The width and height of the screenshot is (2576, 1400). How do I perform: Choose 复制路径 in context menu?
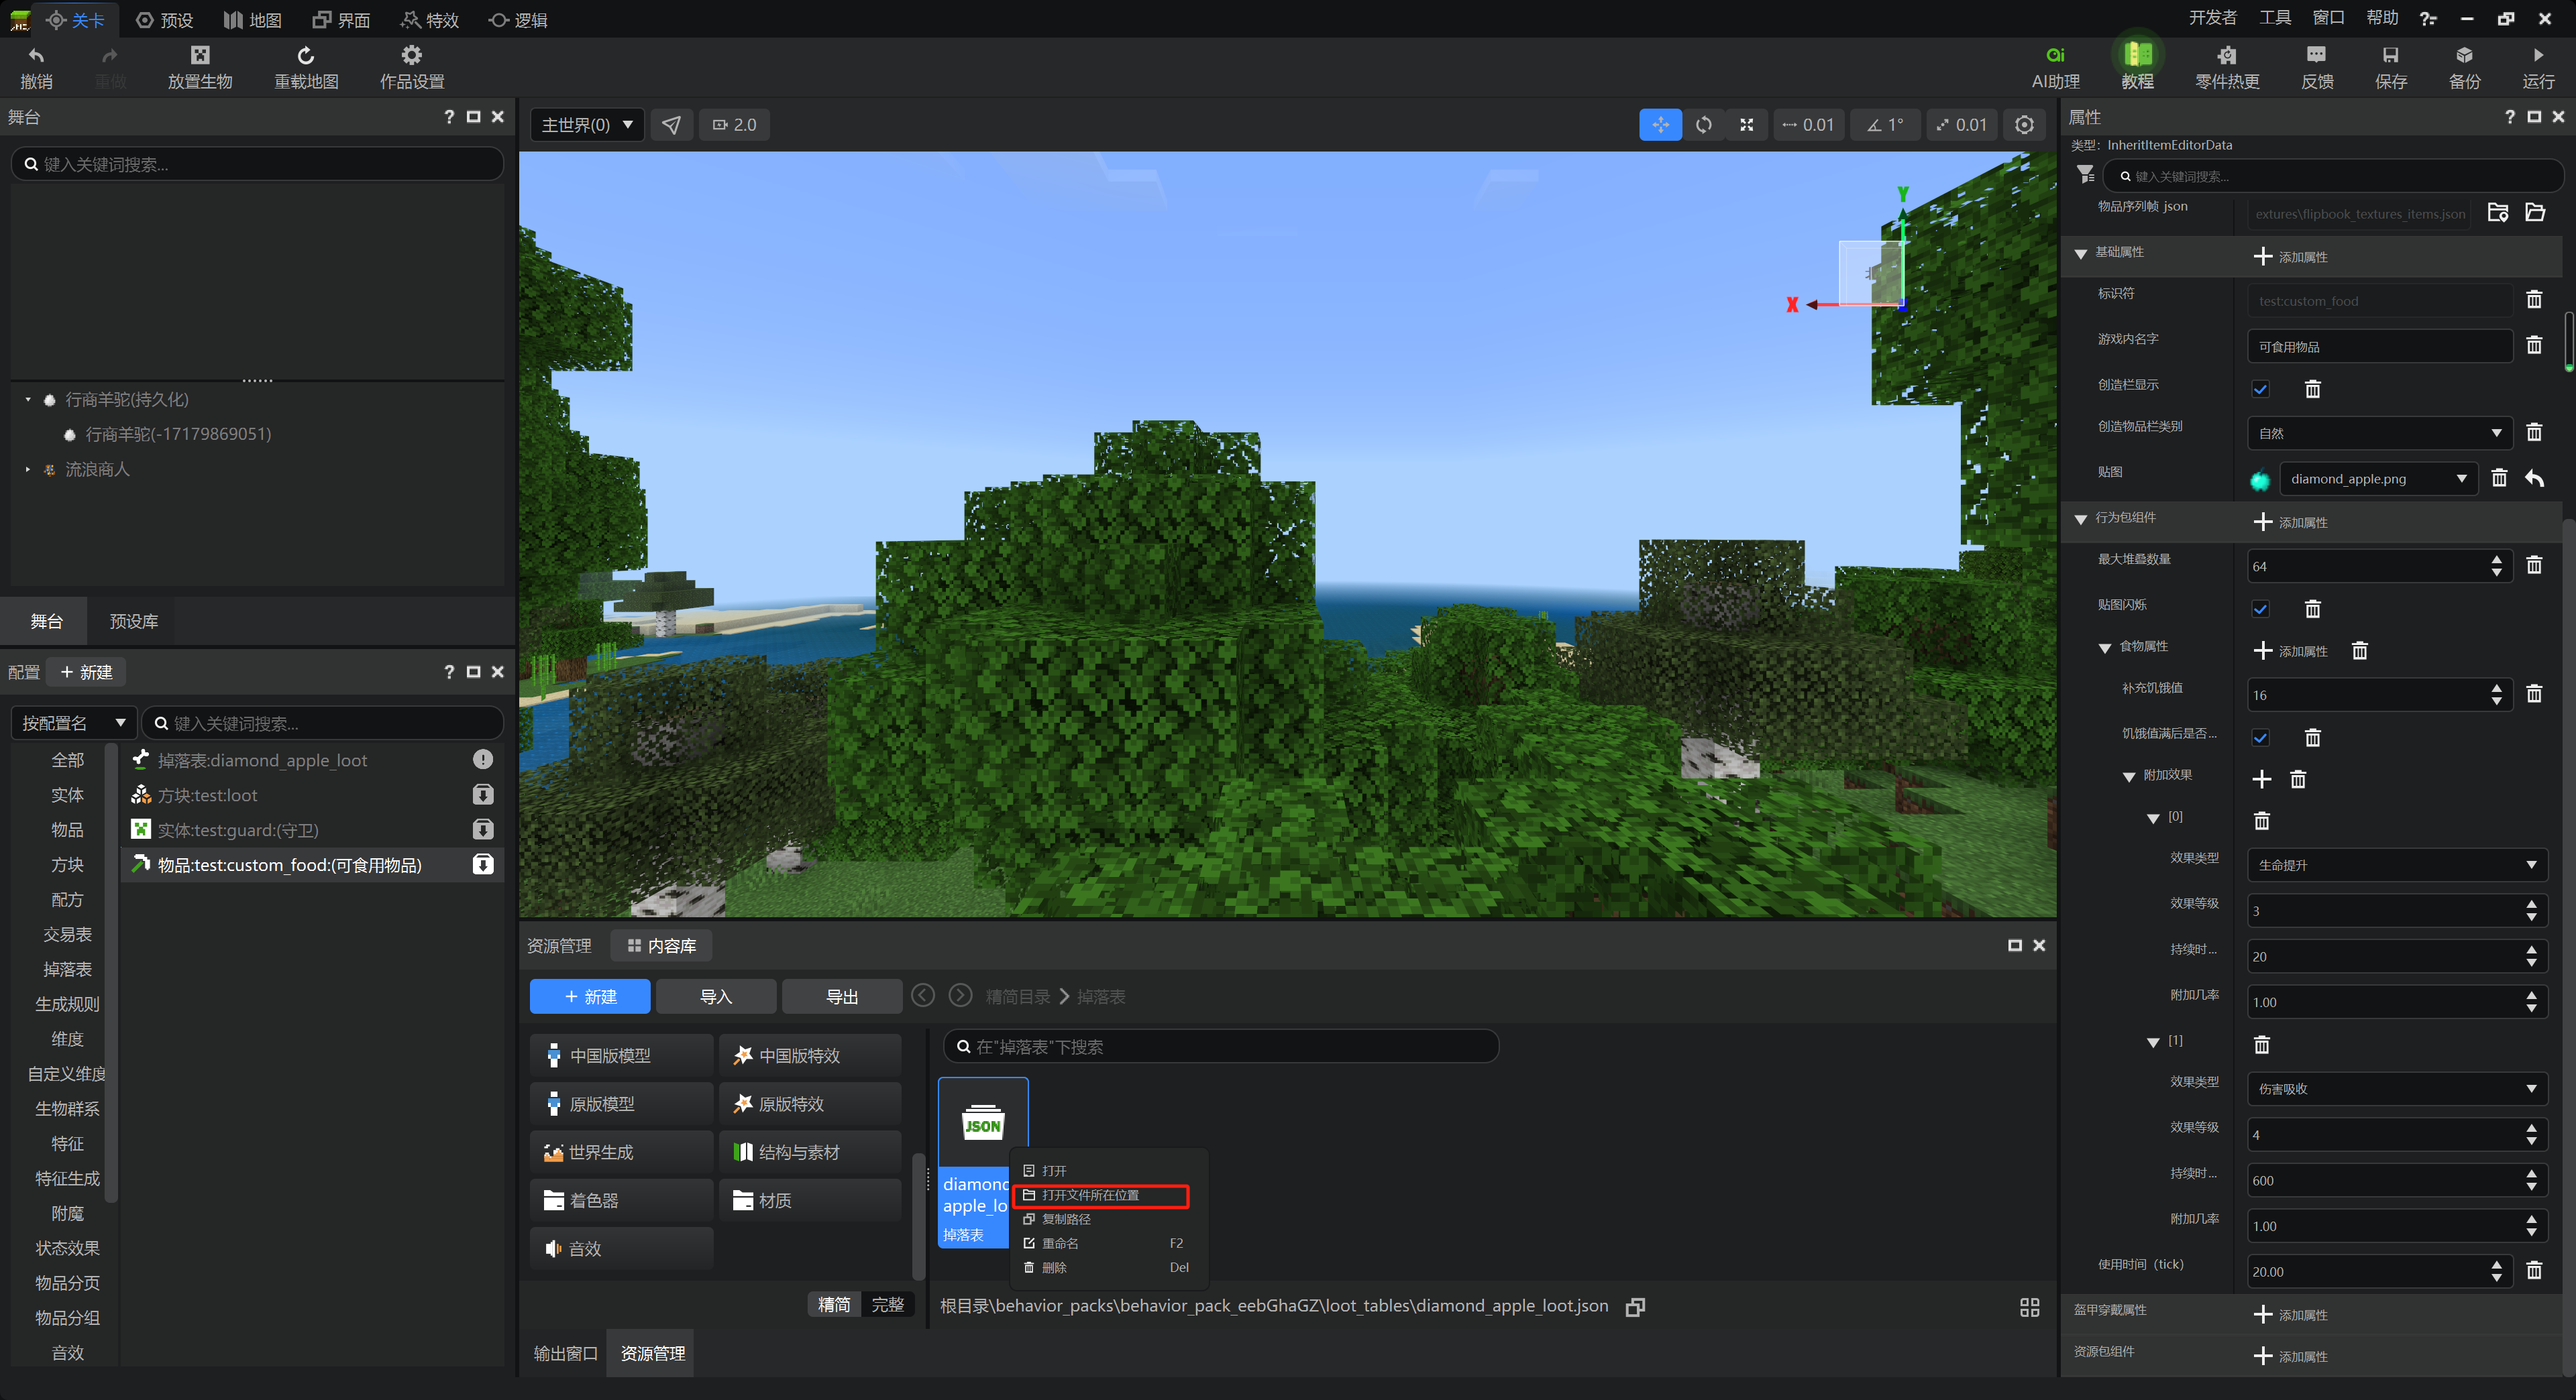pos(1108,1219)
